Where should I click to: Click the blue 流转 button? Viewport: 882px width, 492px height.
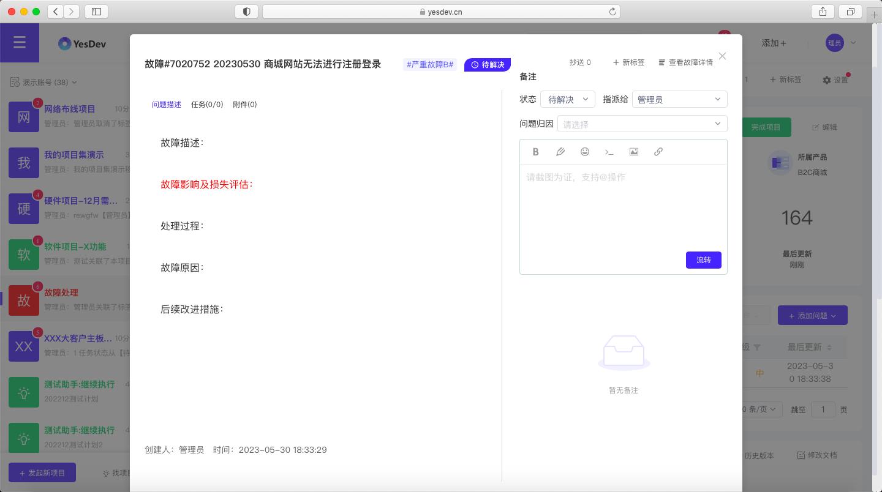pos(703,260)
